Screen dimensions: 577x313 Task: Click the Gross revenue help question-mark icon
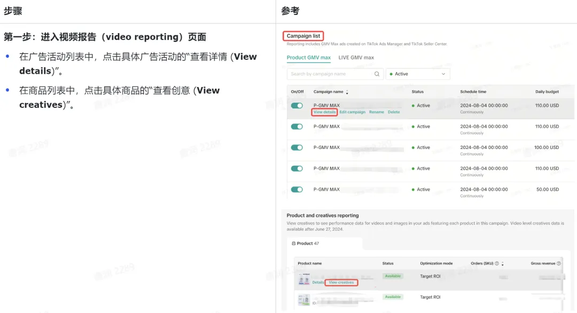pos(559,263)
